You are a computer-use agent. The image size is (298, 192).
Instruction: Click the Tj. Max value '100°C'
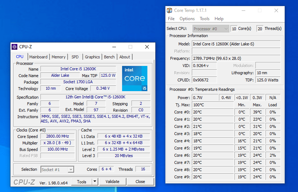pyautogui.click(x=213, y=105)
